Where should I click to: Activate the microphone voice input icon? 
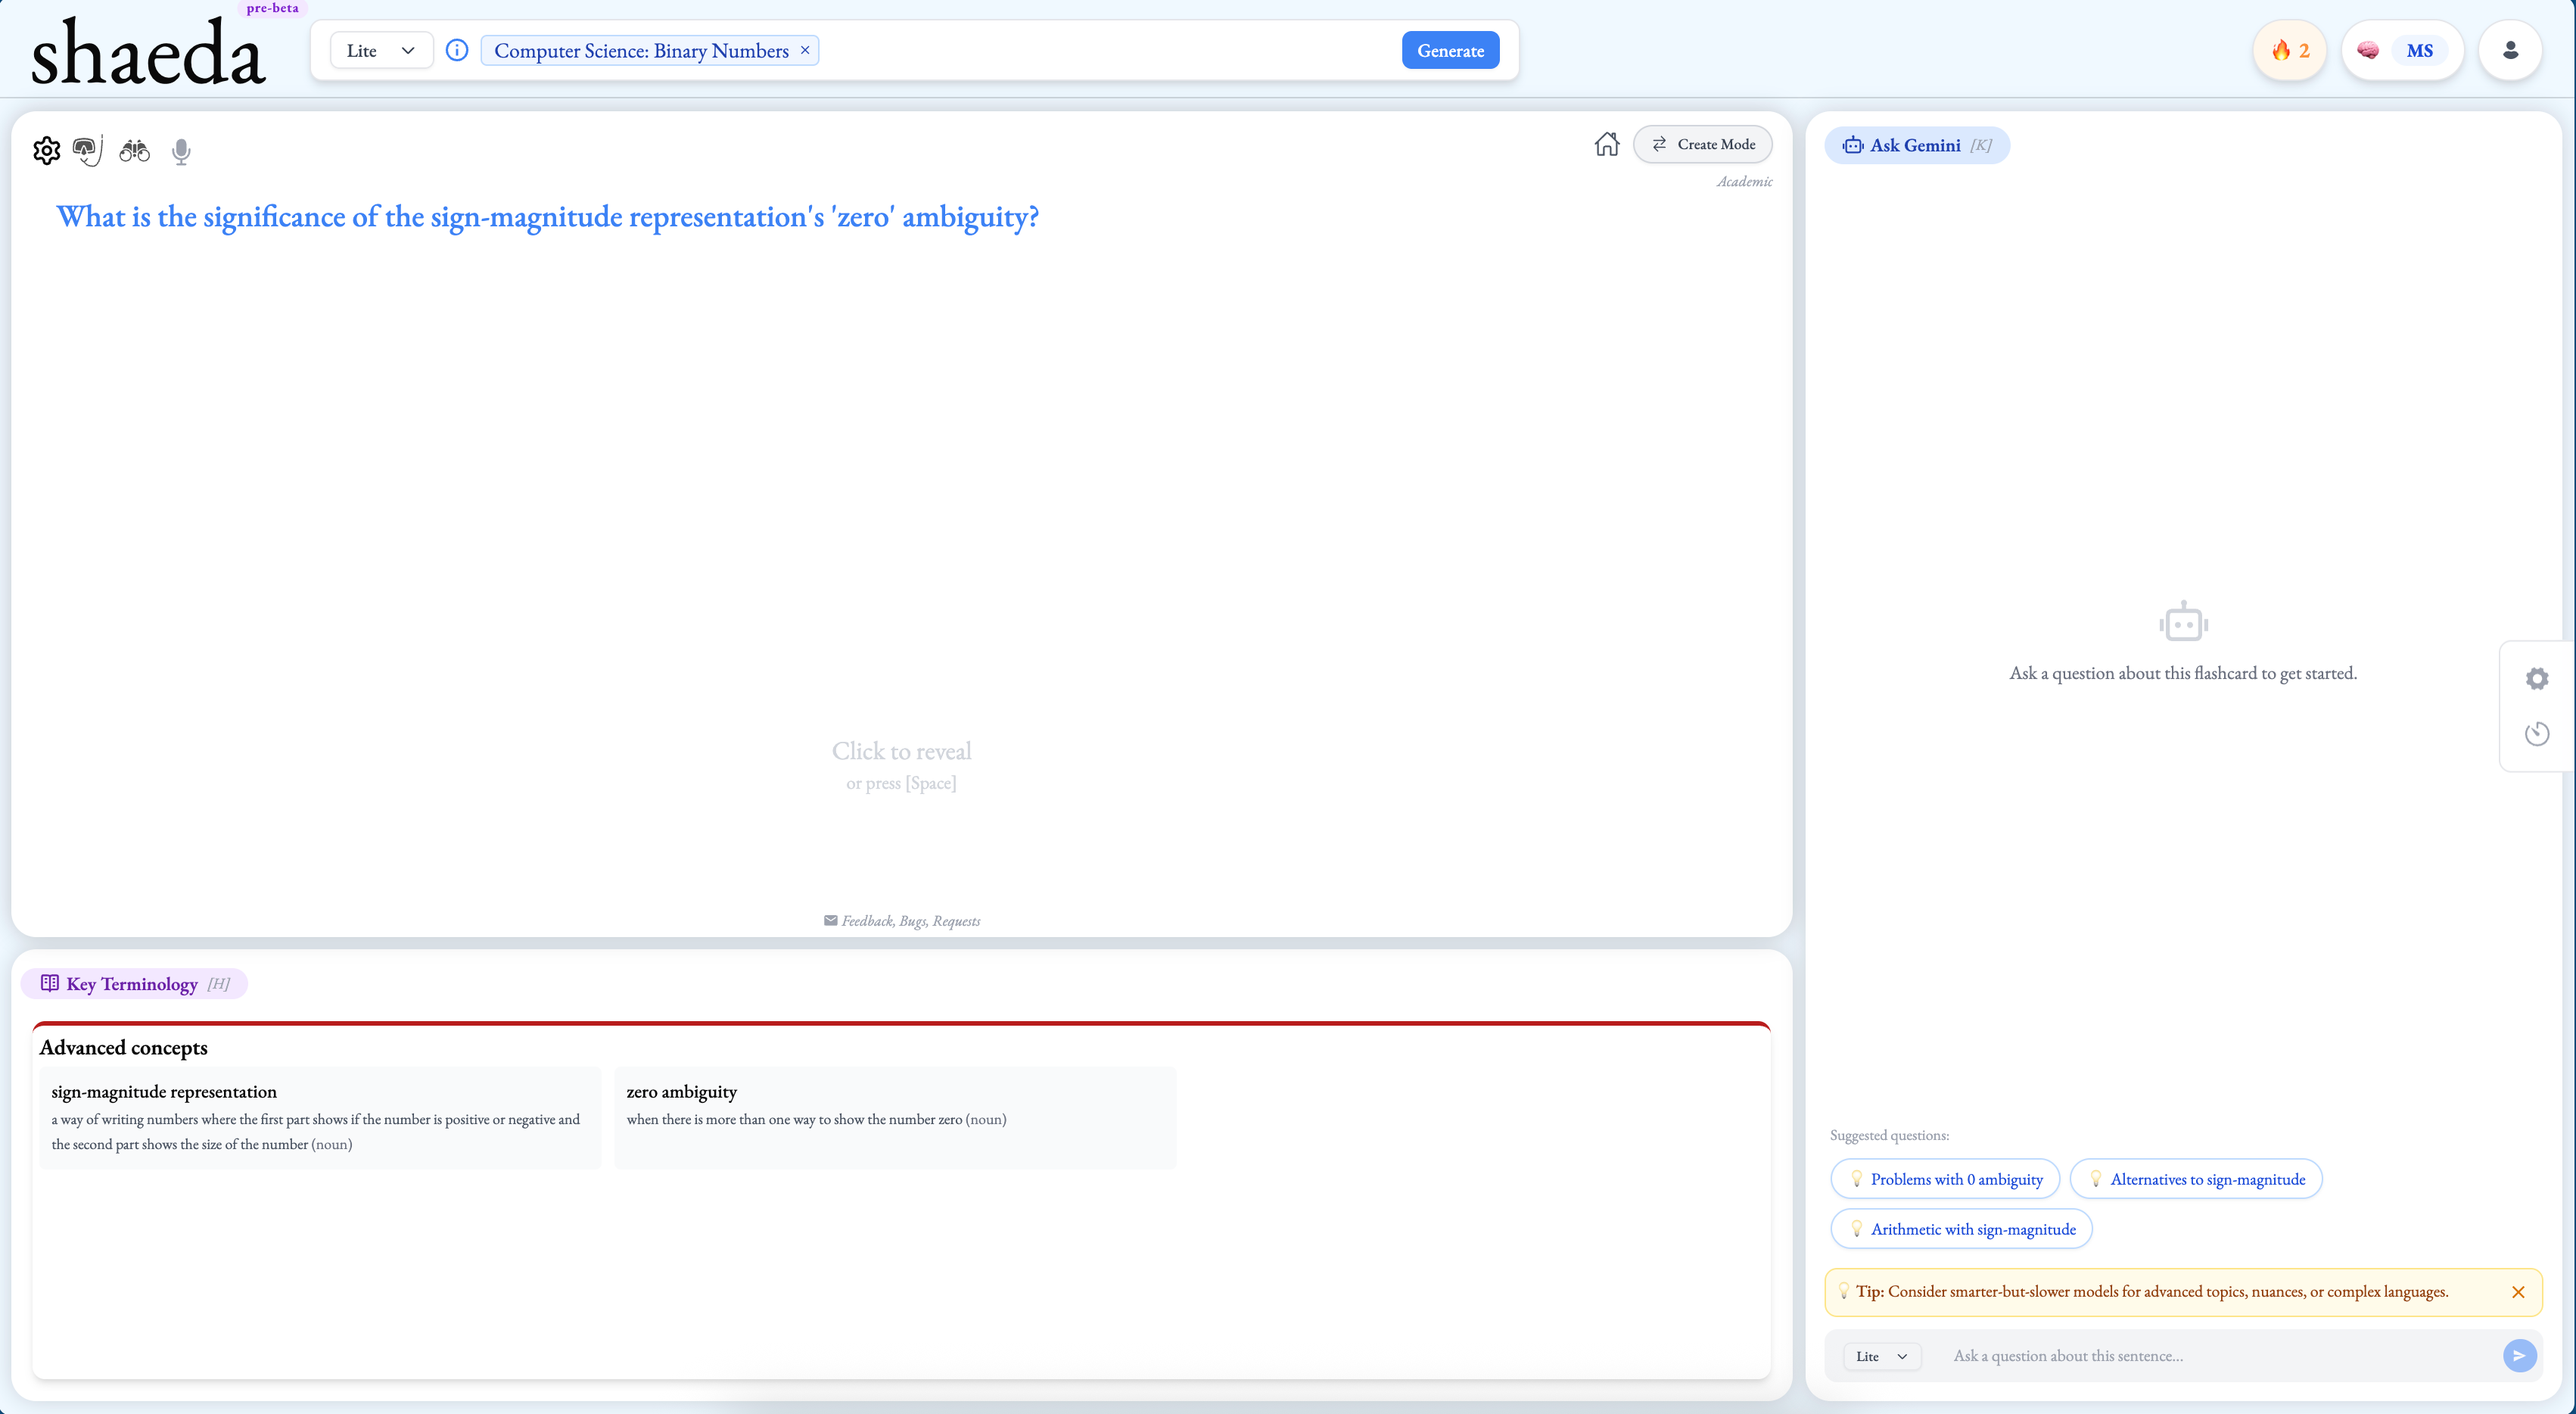point(181,151)
